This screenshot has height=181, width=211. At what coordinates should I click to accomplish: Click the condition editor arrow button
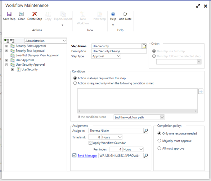pyautogui.click(x=201, y=92)
